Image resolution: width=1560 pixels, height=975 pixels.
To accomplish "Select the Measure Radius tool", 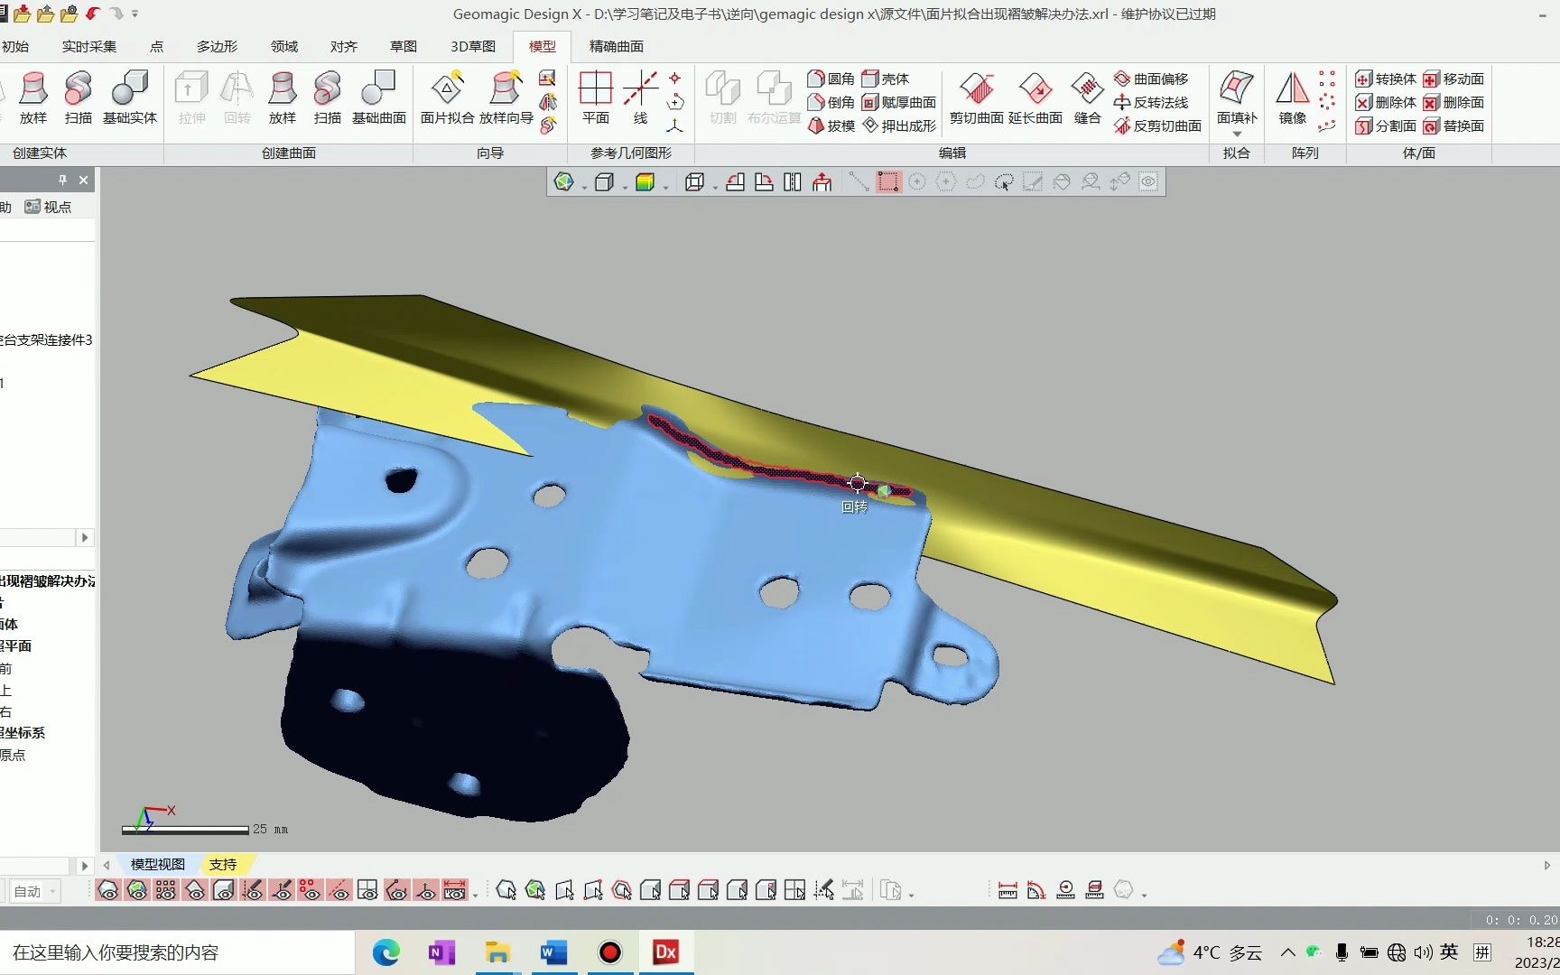I will coord(1065,890).
